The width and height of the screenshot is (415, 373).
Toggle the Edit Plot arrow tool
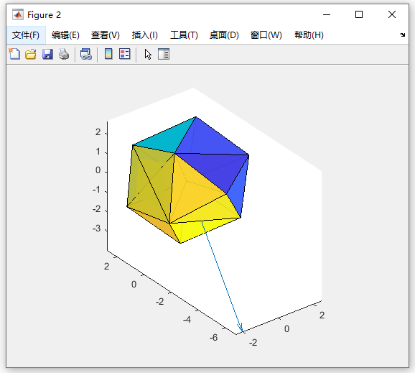[148, 55]
